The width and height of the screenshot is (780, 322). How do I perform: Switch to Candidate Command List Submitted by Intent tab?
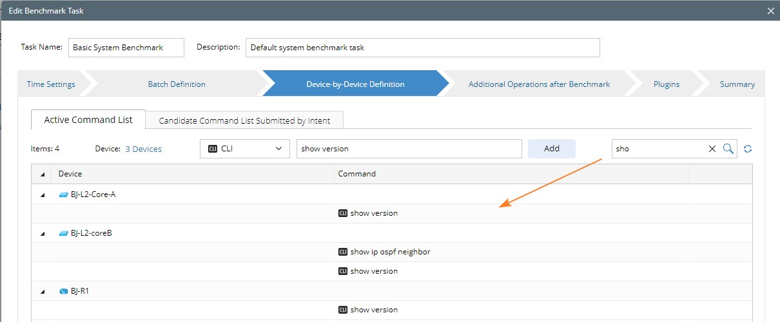click(244, 120)
